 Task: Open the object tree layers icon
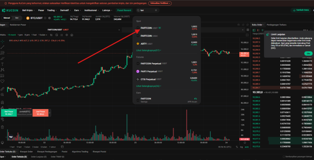pos(3,143)
